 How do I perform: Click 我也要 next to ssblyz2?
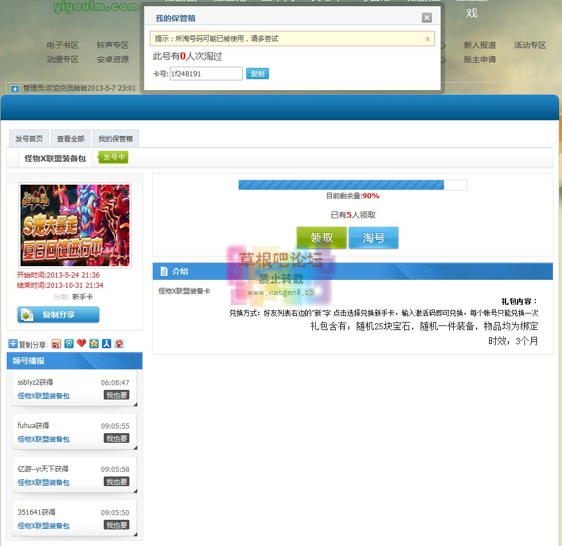pyautogui.click(x=116, y=394)
